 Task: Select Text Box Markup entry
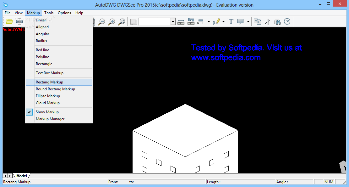click(x=59, y=73)
